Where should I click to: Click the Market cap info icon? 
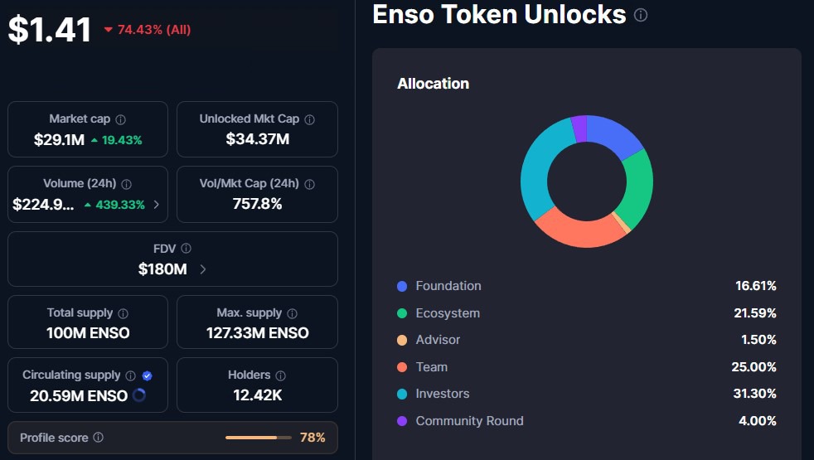coord(121,119)
